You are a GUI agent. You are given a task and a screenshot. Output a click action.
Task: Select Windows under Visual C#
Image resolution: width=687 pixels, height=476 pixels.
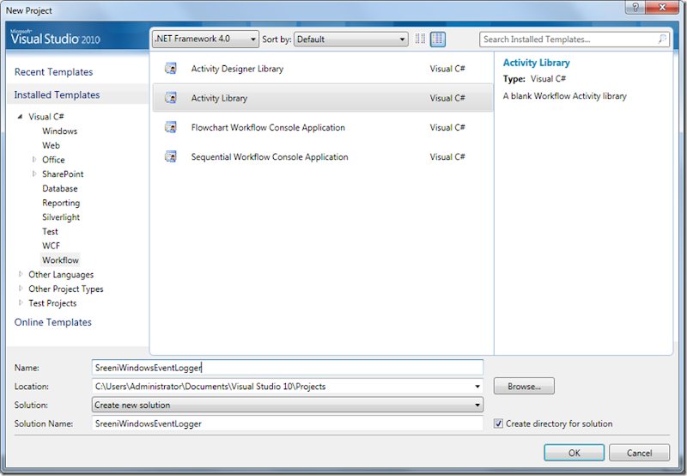tap(59, 131)
